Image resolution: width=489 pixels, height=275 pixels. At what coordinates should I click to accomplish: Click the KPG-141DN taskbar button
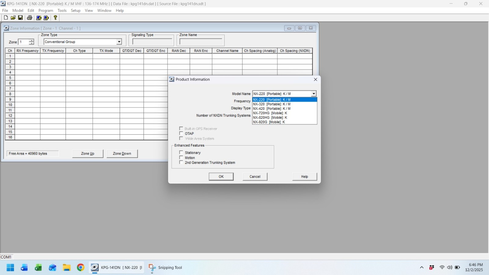click(x=117, y=268)
